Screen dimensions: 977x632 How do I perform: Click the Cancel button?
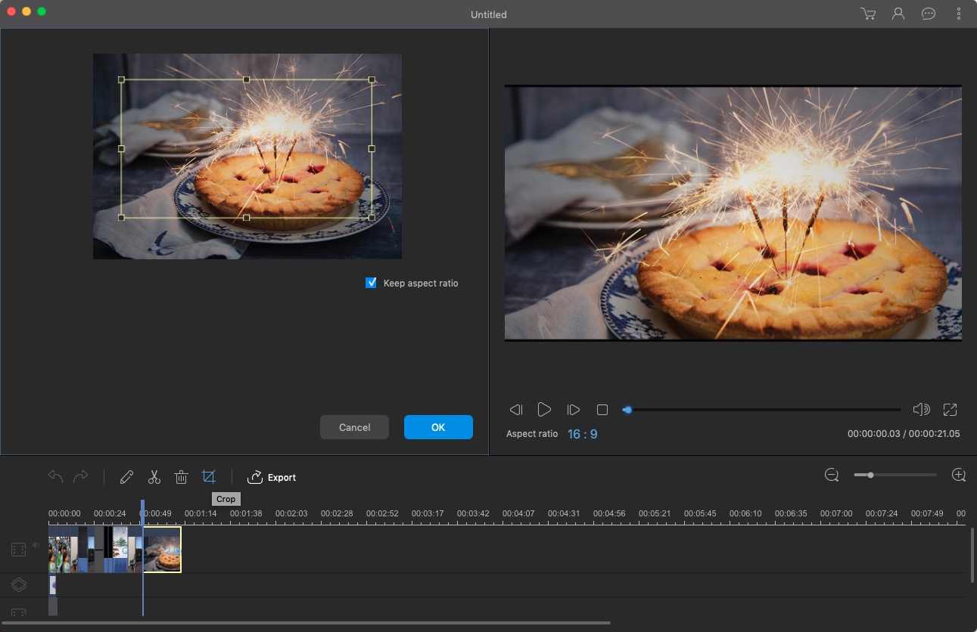click(354, 427)
